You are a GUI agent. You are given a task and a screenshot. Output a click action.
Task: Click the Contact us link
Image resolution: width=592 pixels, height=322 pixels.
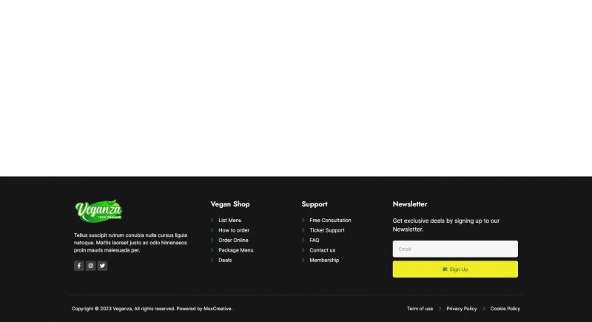point(322,250)
